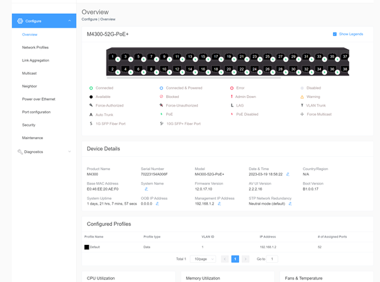
Task: Select port 34 on switch diagram
Action: pyautogui.click(x=319, y=69)
